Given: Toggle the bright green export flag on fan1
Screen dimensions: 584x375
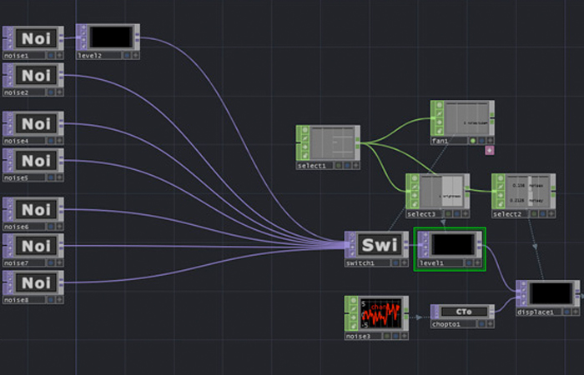Looking at the screenshot, I should point(473,141).
